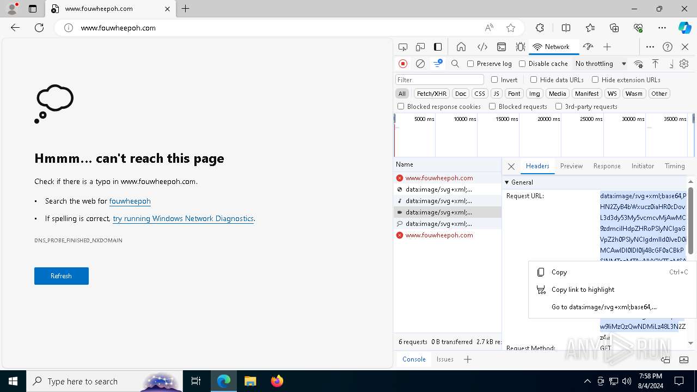697x392 pixels.
Task: Click the blue Refresh button
Action: (61, 276)
